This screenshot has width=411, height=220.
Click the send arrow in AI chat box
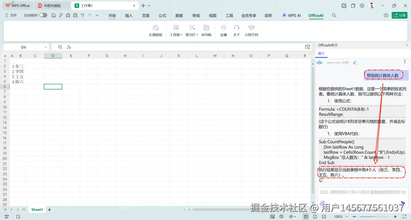tap(403, 202)
